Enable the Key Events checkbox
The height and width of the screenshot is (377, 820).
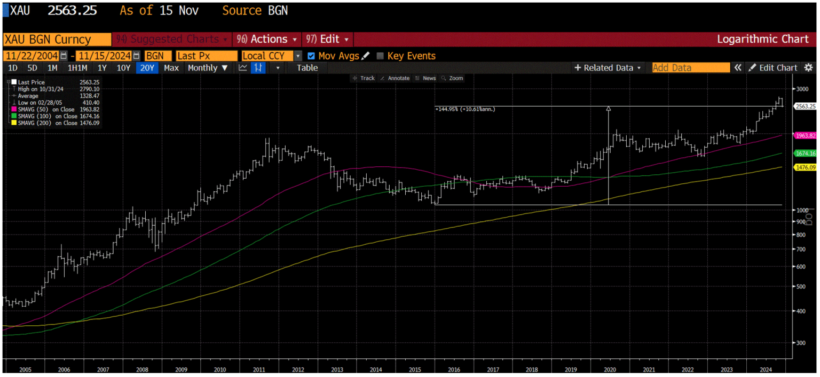(x=380, y=55)
